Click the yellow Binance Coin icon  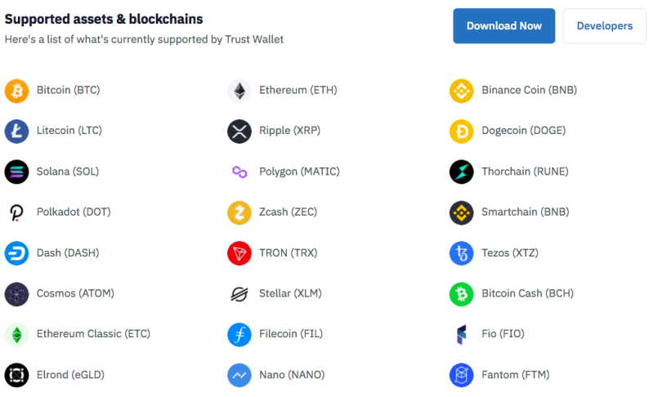[x=462, y=91]
